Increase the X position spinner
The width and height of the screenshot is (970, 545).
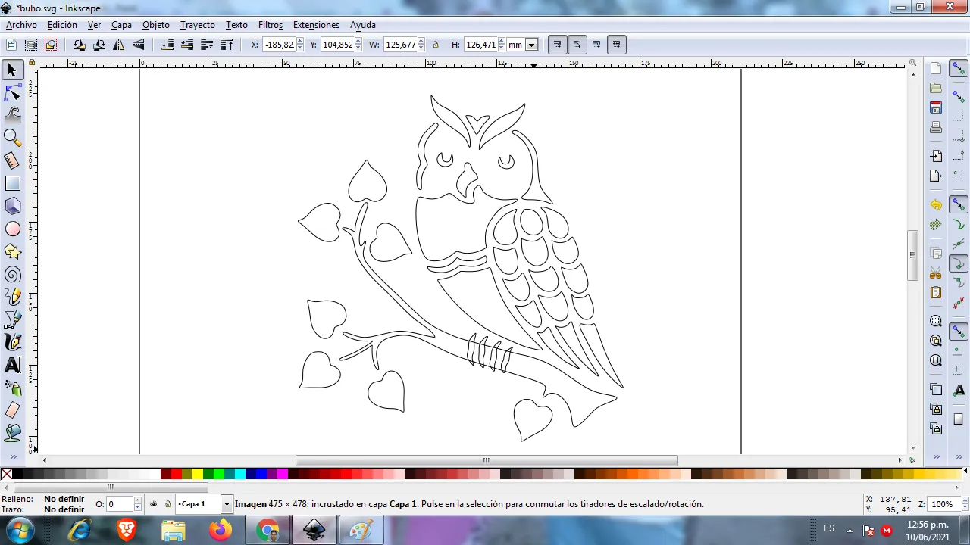coord(299,42)
